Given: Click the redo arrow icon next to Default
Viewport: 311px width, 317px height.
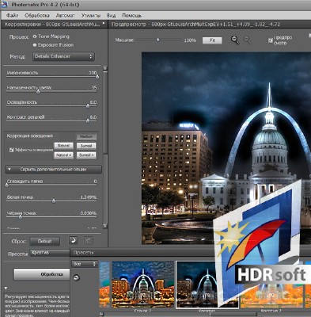Looking at the screenshot, I should 89,241.
